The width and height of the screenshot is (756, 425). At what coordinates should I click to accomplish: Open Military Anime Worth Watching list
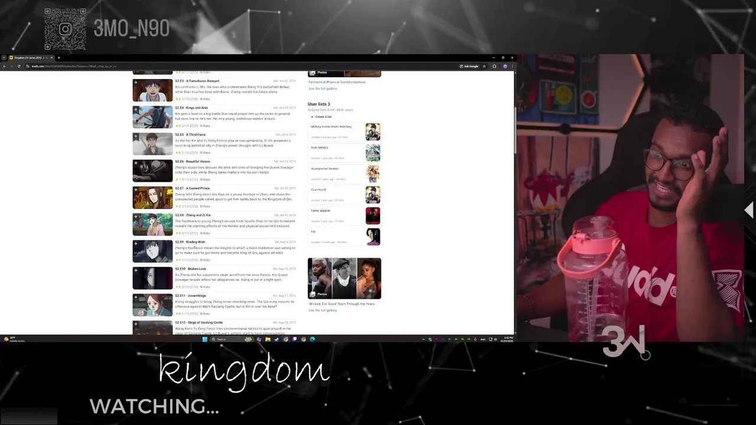tap(331, 126)
